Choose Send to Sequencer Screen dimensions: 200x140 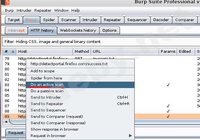tap(80, 110)
